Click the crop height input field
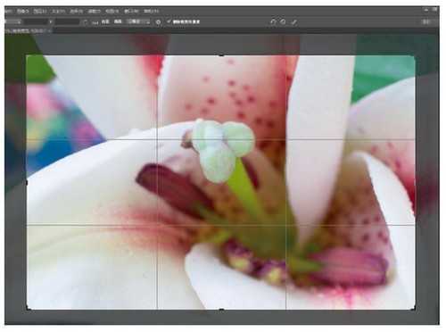Viewport: 446px width, 332px height. coord(67,21)
